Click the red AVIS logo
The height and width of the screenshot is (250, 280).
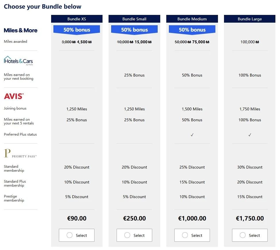[x=14, y=96]
